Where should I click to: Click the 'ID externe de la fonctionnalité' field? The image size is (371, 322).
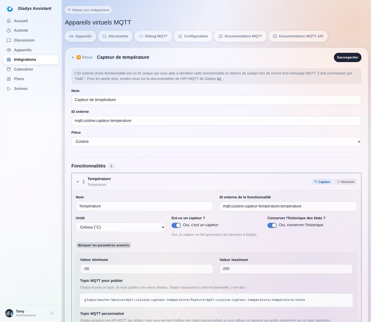[x=288, y=206]
